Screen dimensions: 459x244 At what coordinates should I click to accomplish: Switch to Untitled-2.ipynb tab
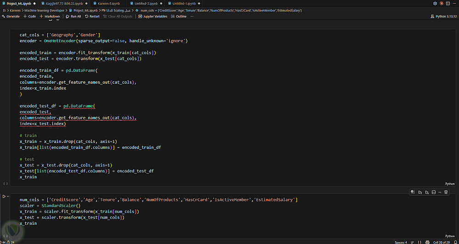click(x=146, y=4)
